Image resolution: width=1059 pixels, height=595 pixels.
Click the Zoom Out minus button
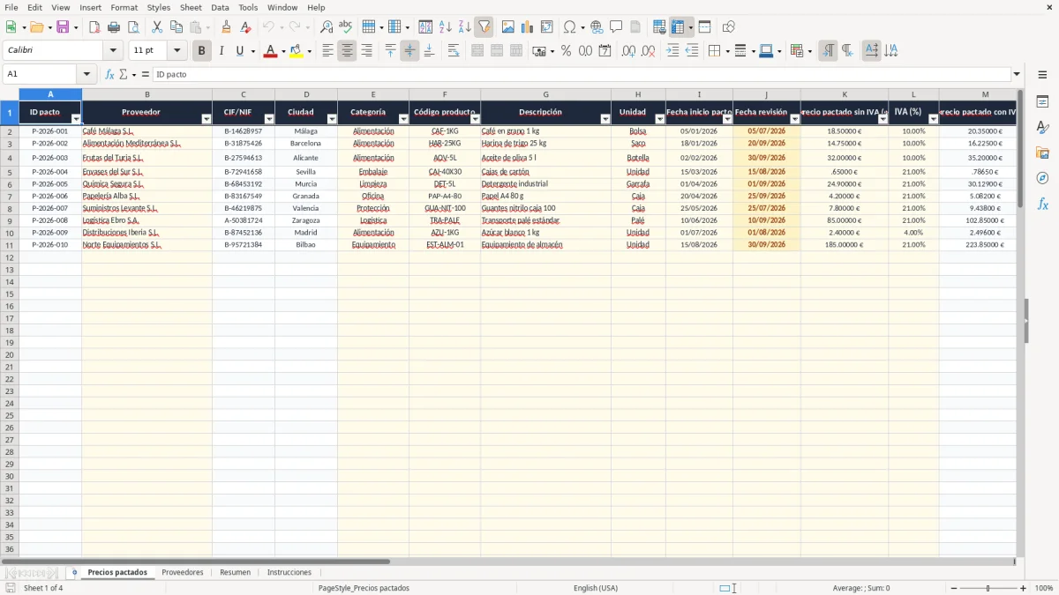point(953,588)
